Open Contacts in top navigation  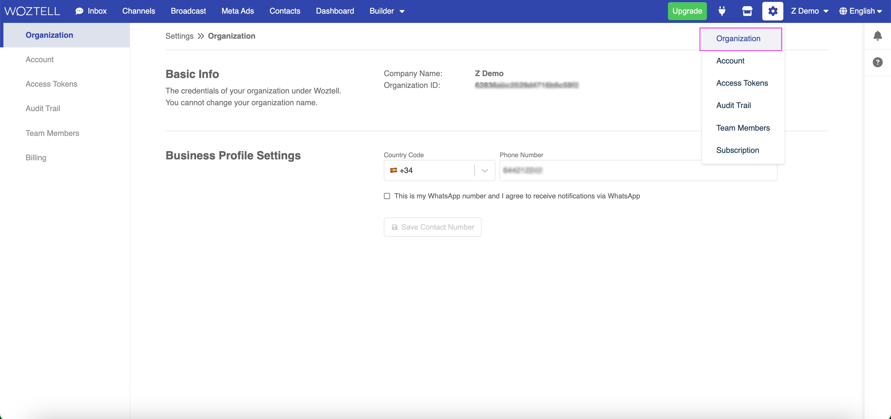click(285, 11)
